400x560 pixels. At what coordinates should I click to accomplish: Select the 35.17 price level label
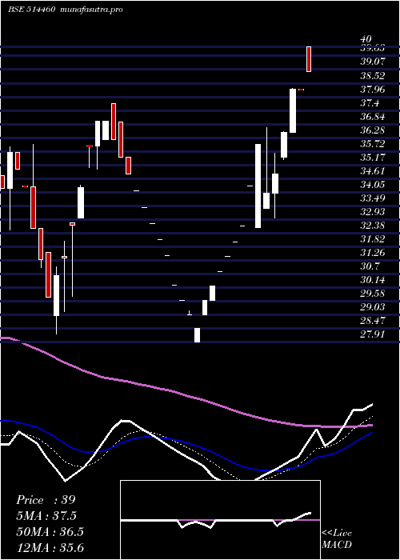[373, 157]
